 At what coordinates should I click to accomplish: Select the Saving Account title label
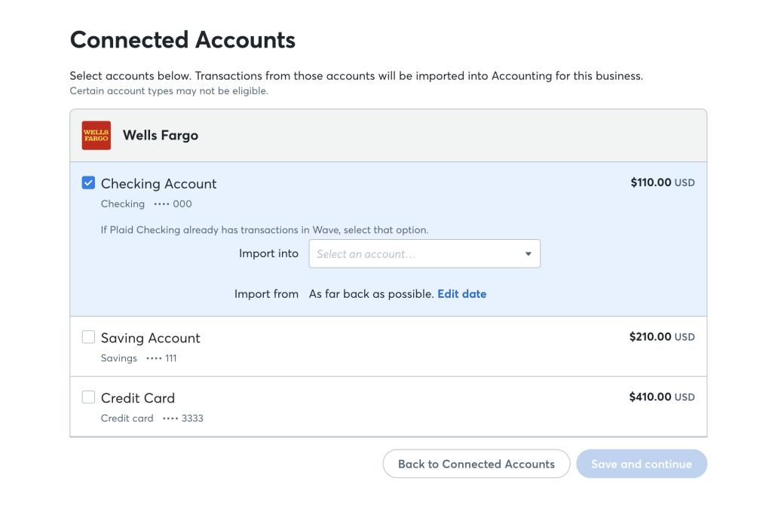(150, 339)
